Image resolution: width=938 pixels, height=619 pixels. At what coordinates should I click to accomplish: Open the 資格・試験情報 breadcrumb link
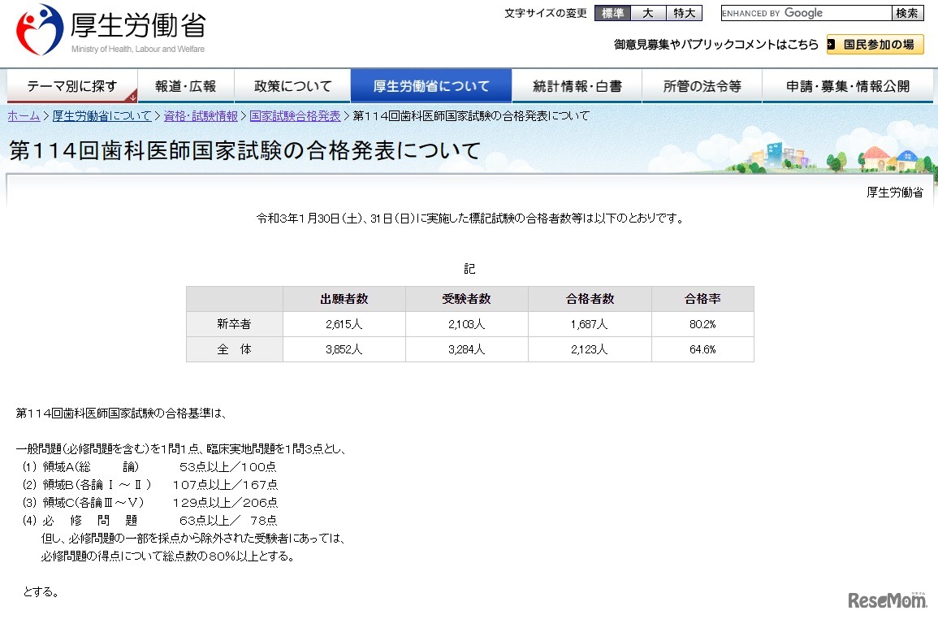[x=201, y=116]
